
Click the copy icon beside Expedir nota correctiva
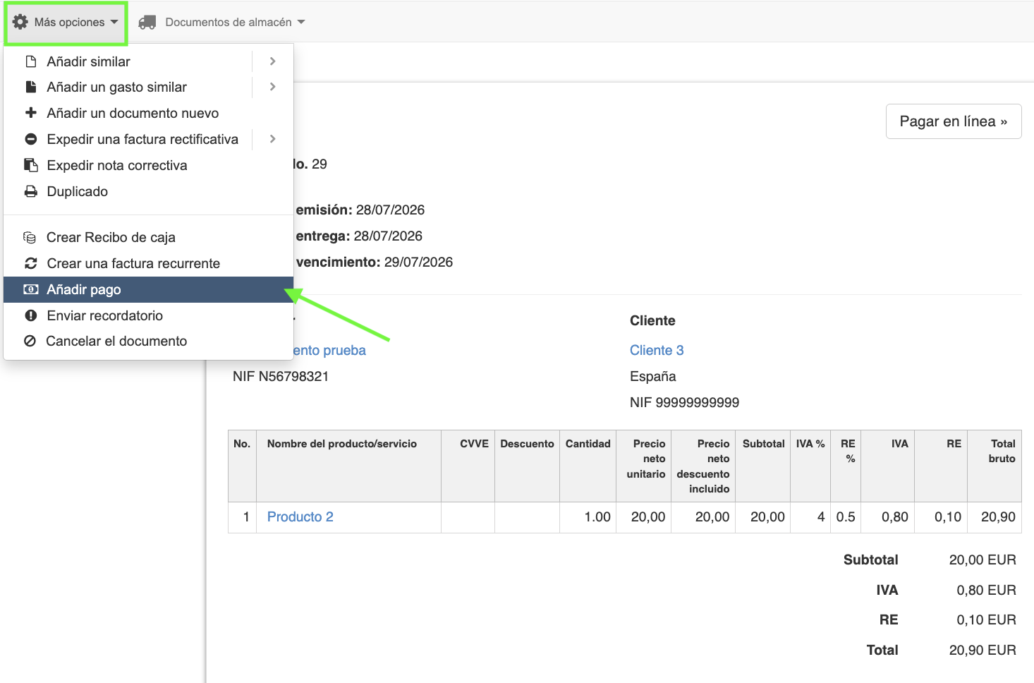tap(31, 165)
